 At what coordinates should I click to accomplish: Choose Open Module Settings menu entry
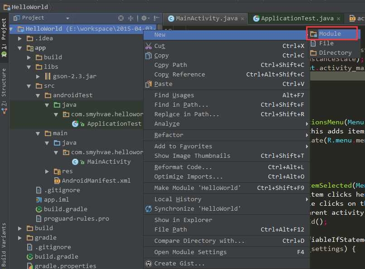(x=190, y=252)
